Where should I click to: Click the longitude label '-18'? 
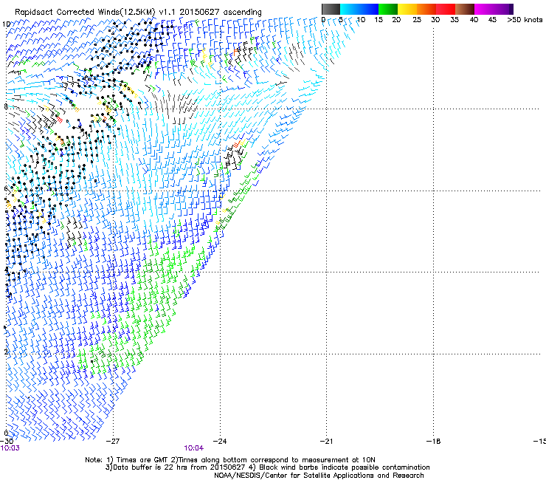433,442
